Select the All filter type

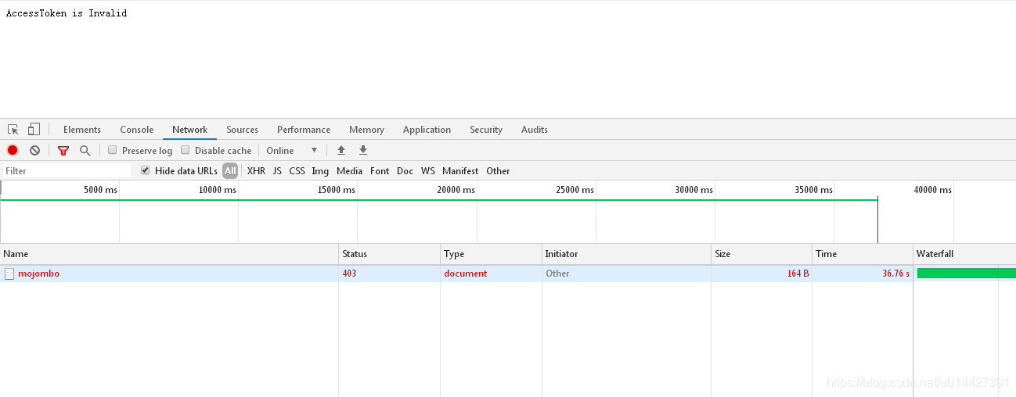[230, 170]
